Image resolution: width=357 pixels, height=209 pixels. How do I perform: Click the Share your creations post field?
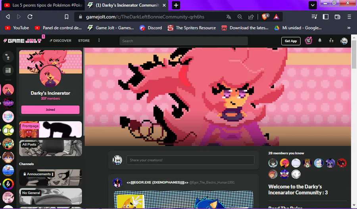coord(190,160)
